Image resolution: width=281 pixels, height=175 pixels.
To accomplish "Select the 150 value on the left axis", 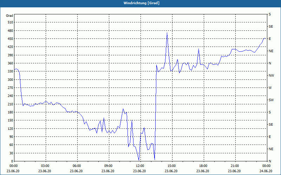I will (x=11, y=120).
